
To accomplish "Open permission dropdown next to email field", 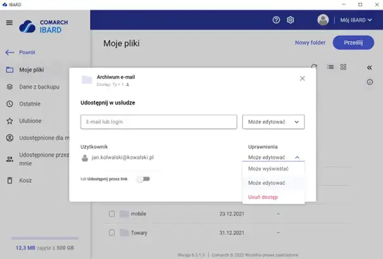I will click(x=273, y=122).
